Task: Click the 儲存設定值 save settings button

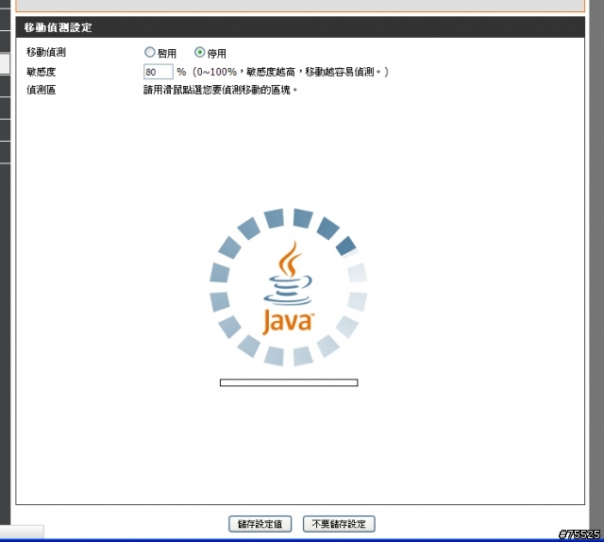Action: tap(260, 524)
